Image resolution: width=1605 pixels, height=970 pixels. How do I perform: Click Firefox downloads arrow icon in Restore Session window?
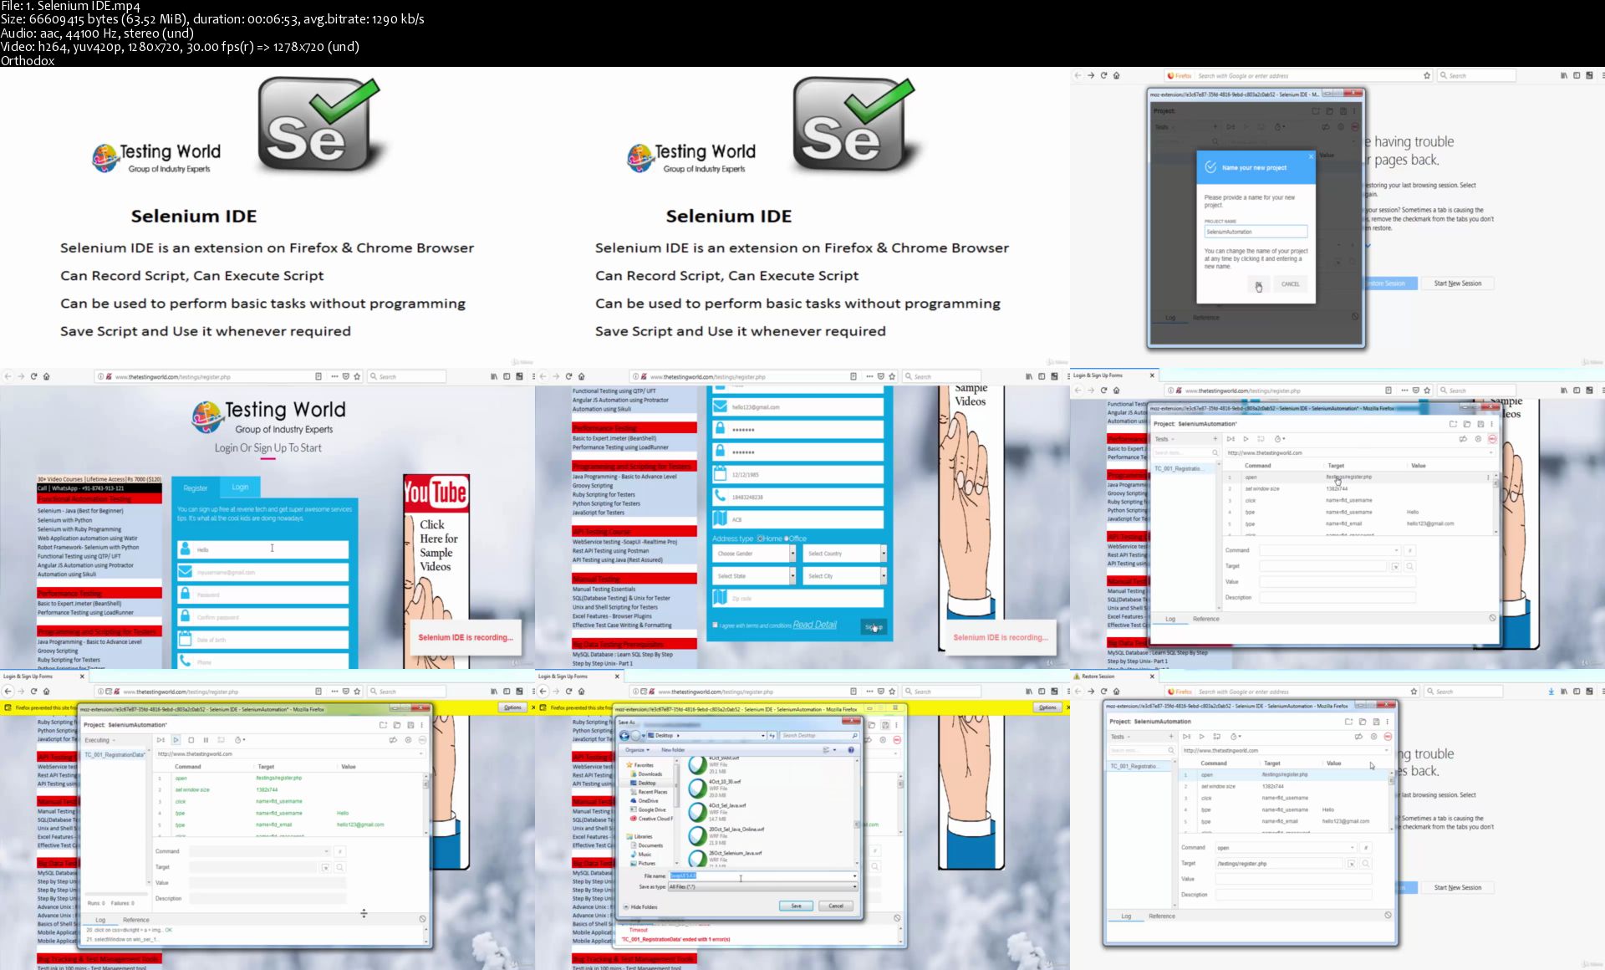point(1551,692)
